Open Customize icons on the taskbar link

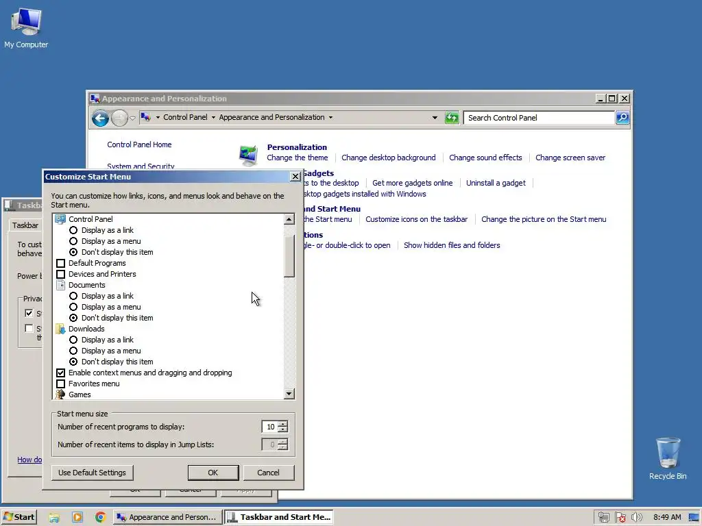(x=416, y=219)
